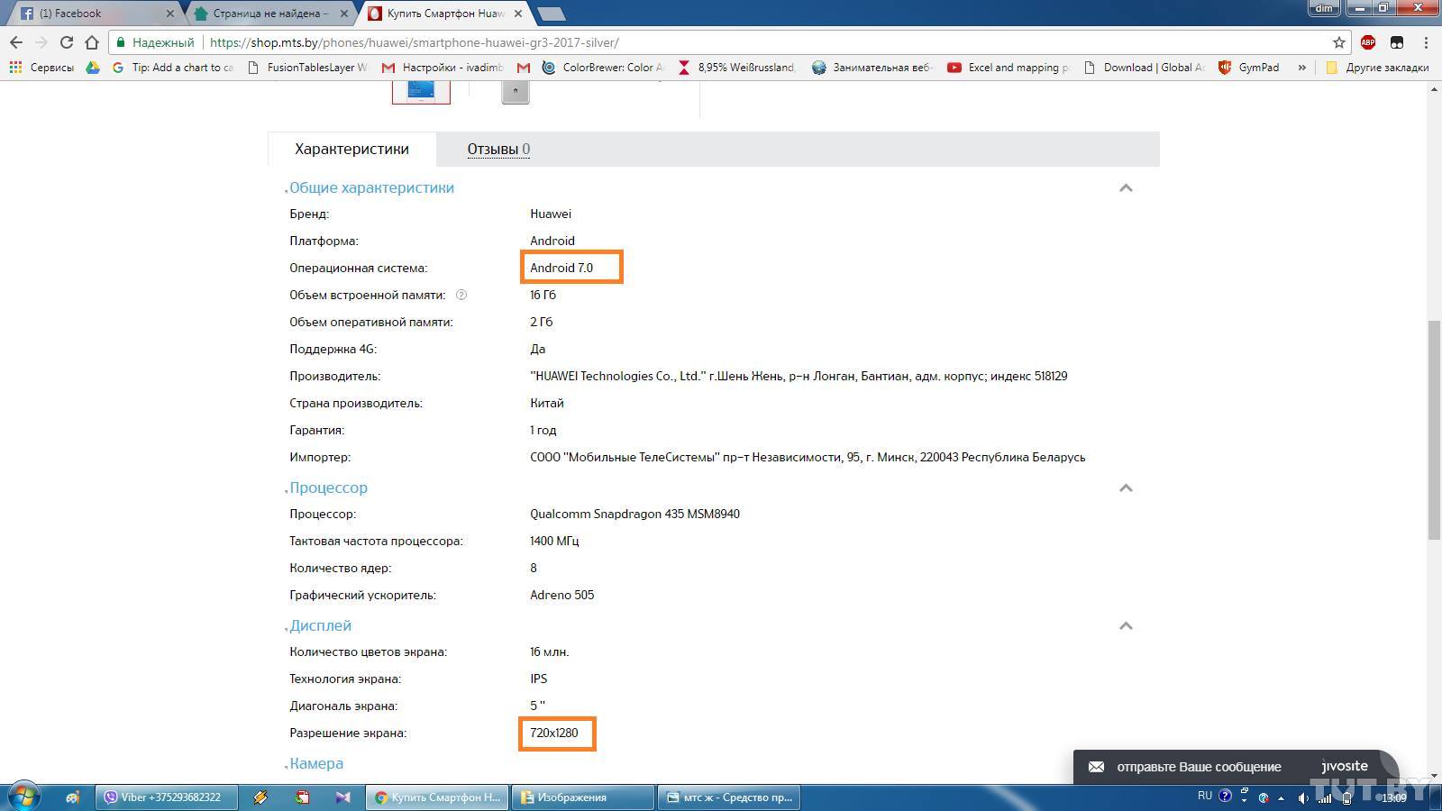Image resolution: width=1442 pixels, height=811 pixels.
Task: Open the GymPad bookmark
Action: (x=1248, y=68)
